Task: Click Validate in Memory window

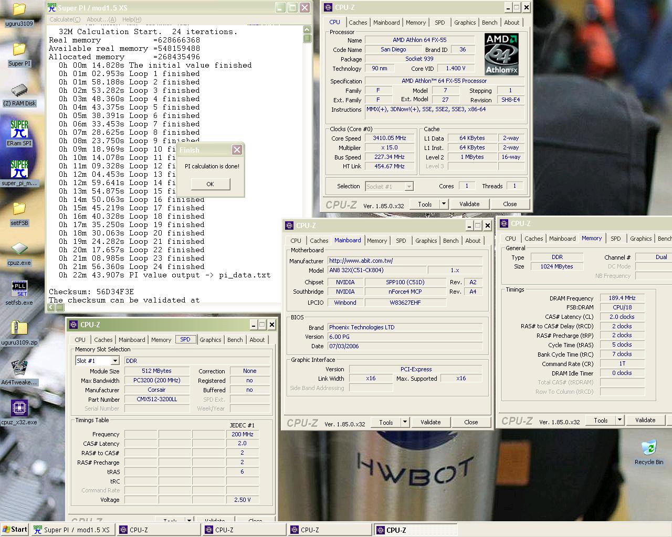Action: click(x=645, y=420)
